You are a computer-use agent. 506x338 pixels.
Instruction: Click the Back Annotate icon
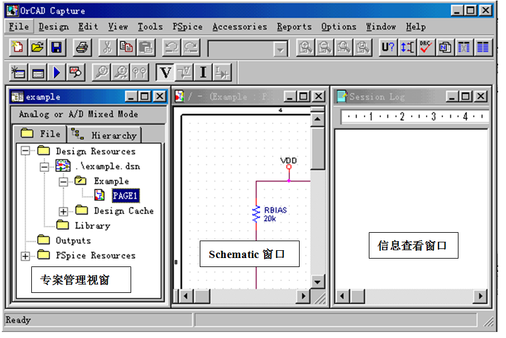pos(407,48)
